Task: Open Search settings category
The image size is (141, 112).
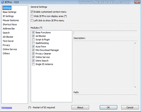Action: tap(6, 33)
